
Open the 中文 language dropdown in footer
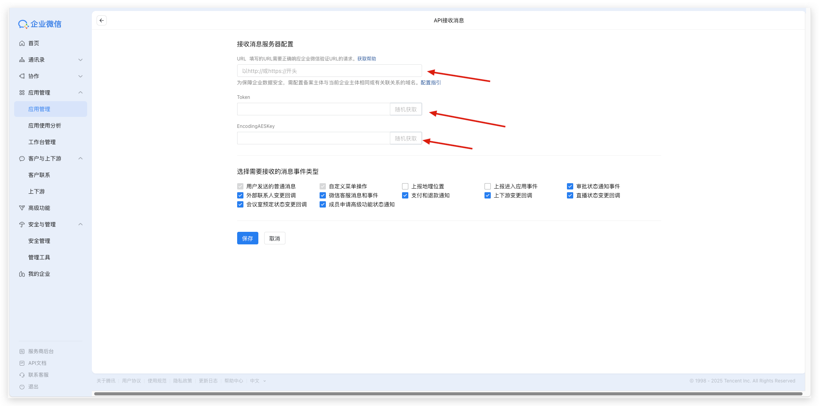pyautogui.click(x=258, y=381)
